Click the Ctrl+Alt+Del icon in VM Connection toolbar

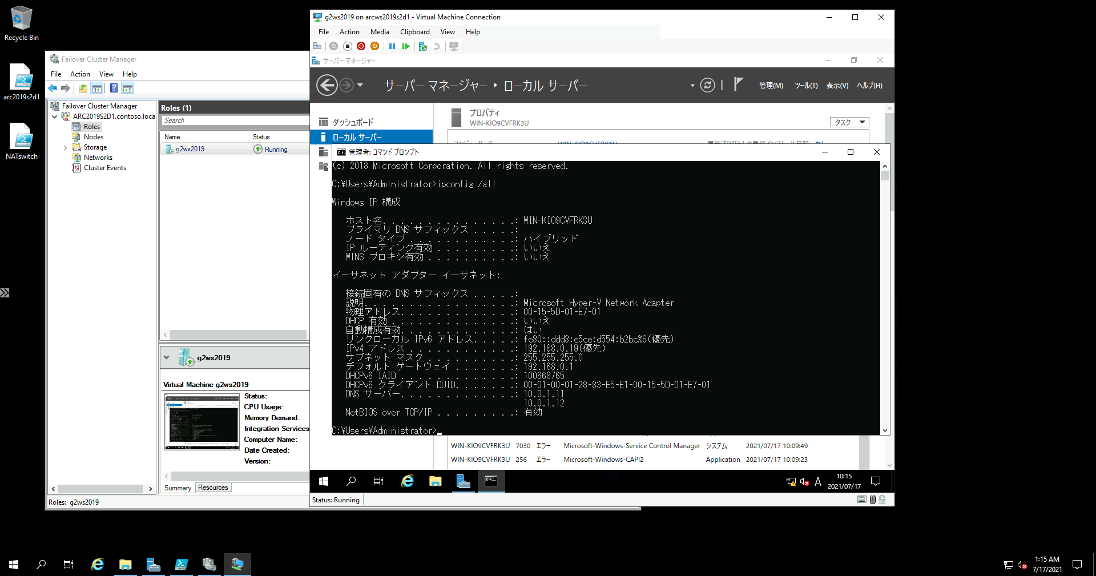(x=317, y=46)
